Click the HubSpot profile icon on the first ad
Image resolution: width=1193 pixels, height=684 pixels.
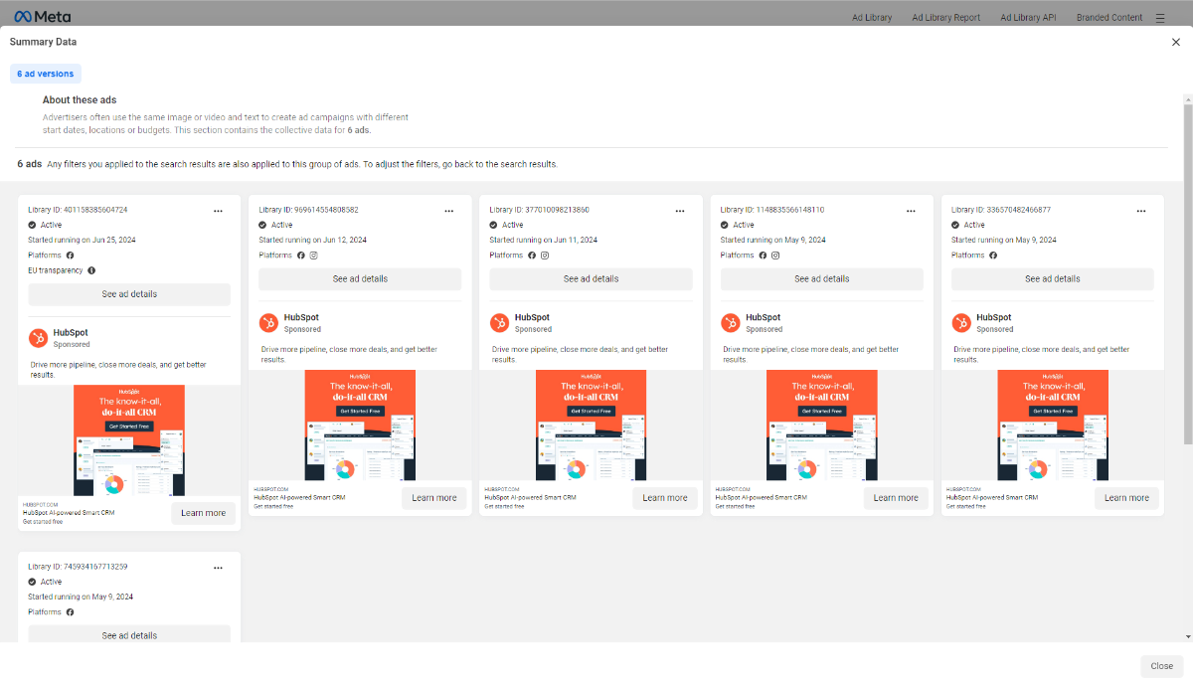coord(37,337)
